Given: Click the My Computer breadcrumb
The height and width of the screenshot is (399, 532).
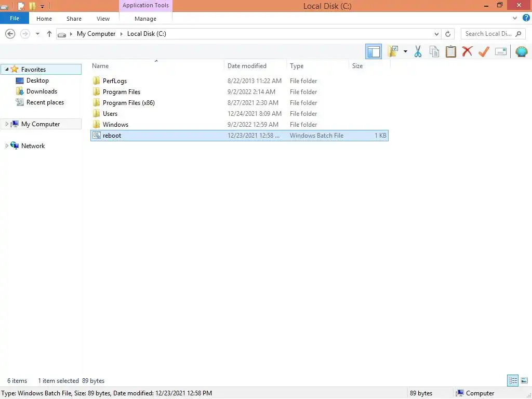Looking at the screenshot, I should tap(96, 34).
